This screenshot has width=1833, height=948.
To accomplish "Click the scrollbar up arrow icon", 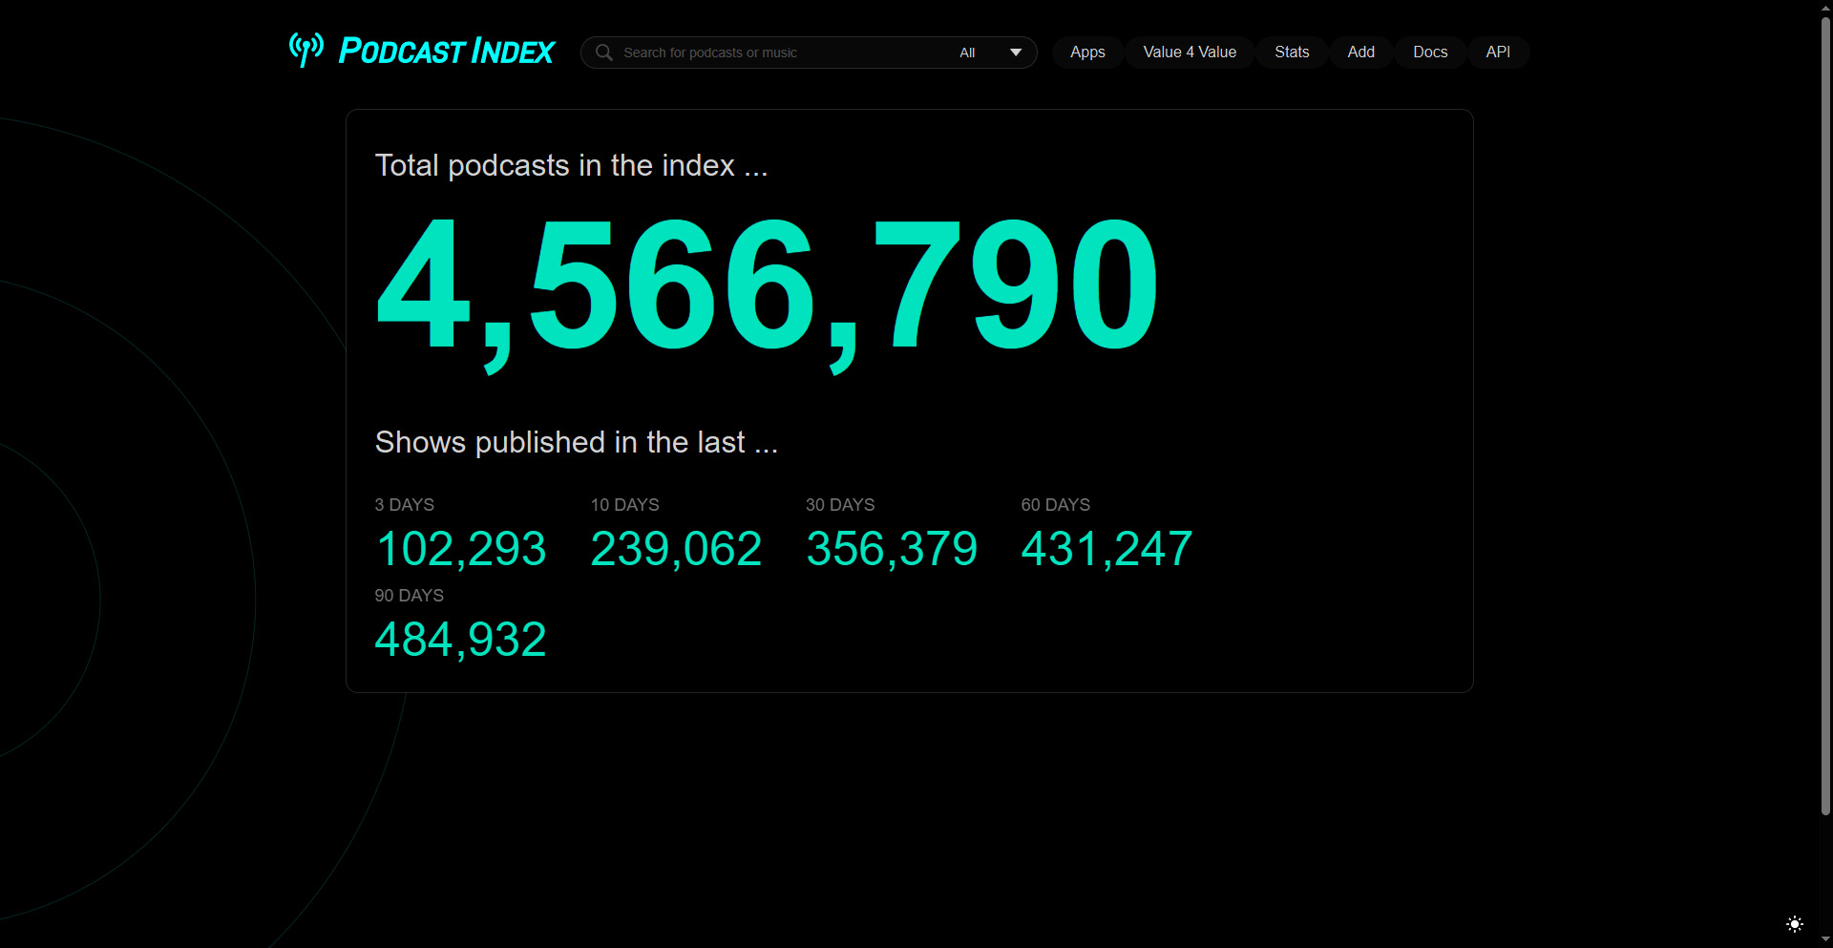I will point(1824,8).
